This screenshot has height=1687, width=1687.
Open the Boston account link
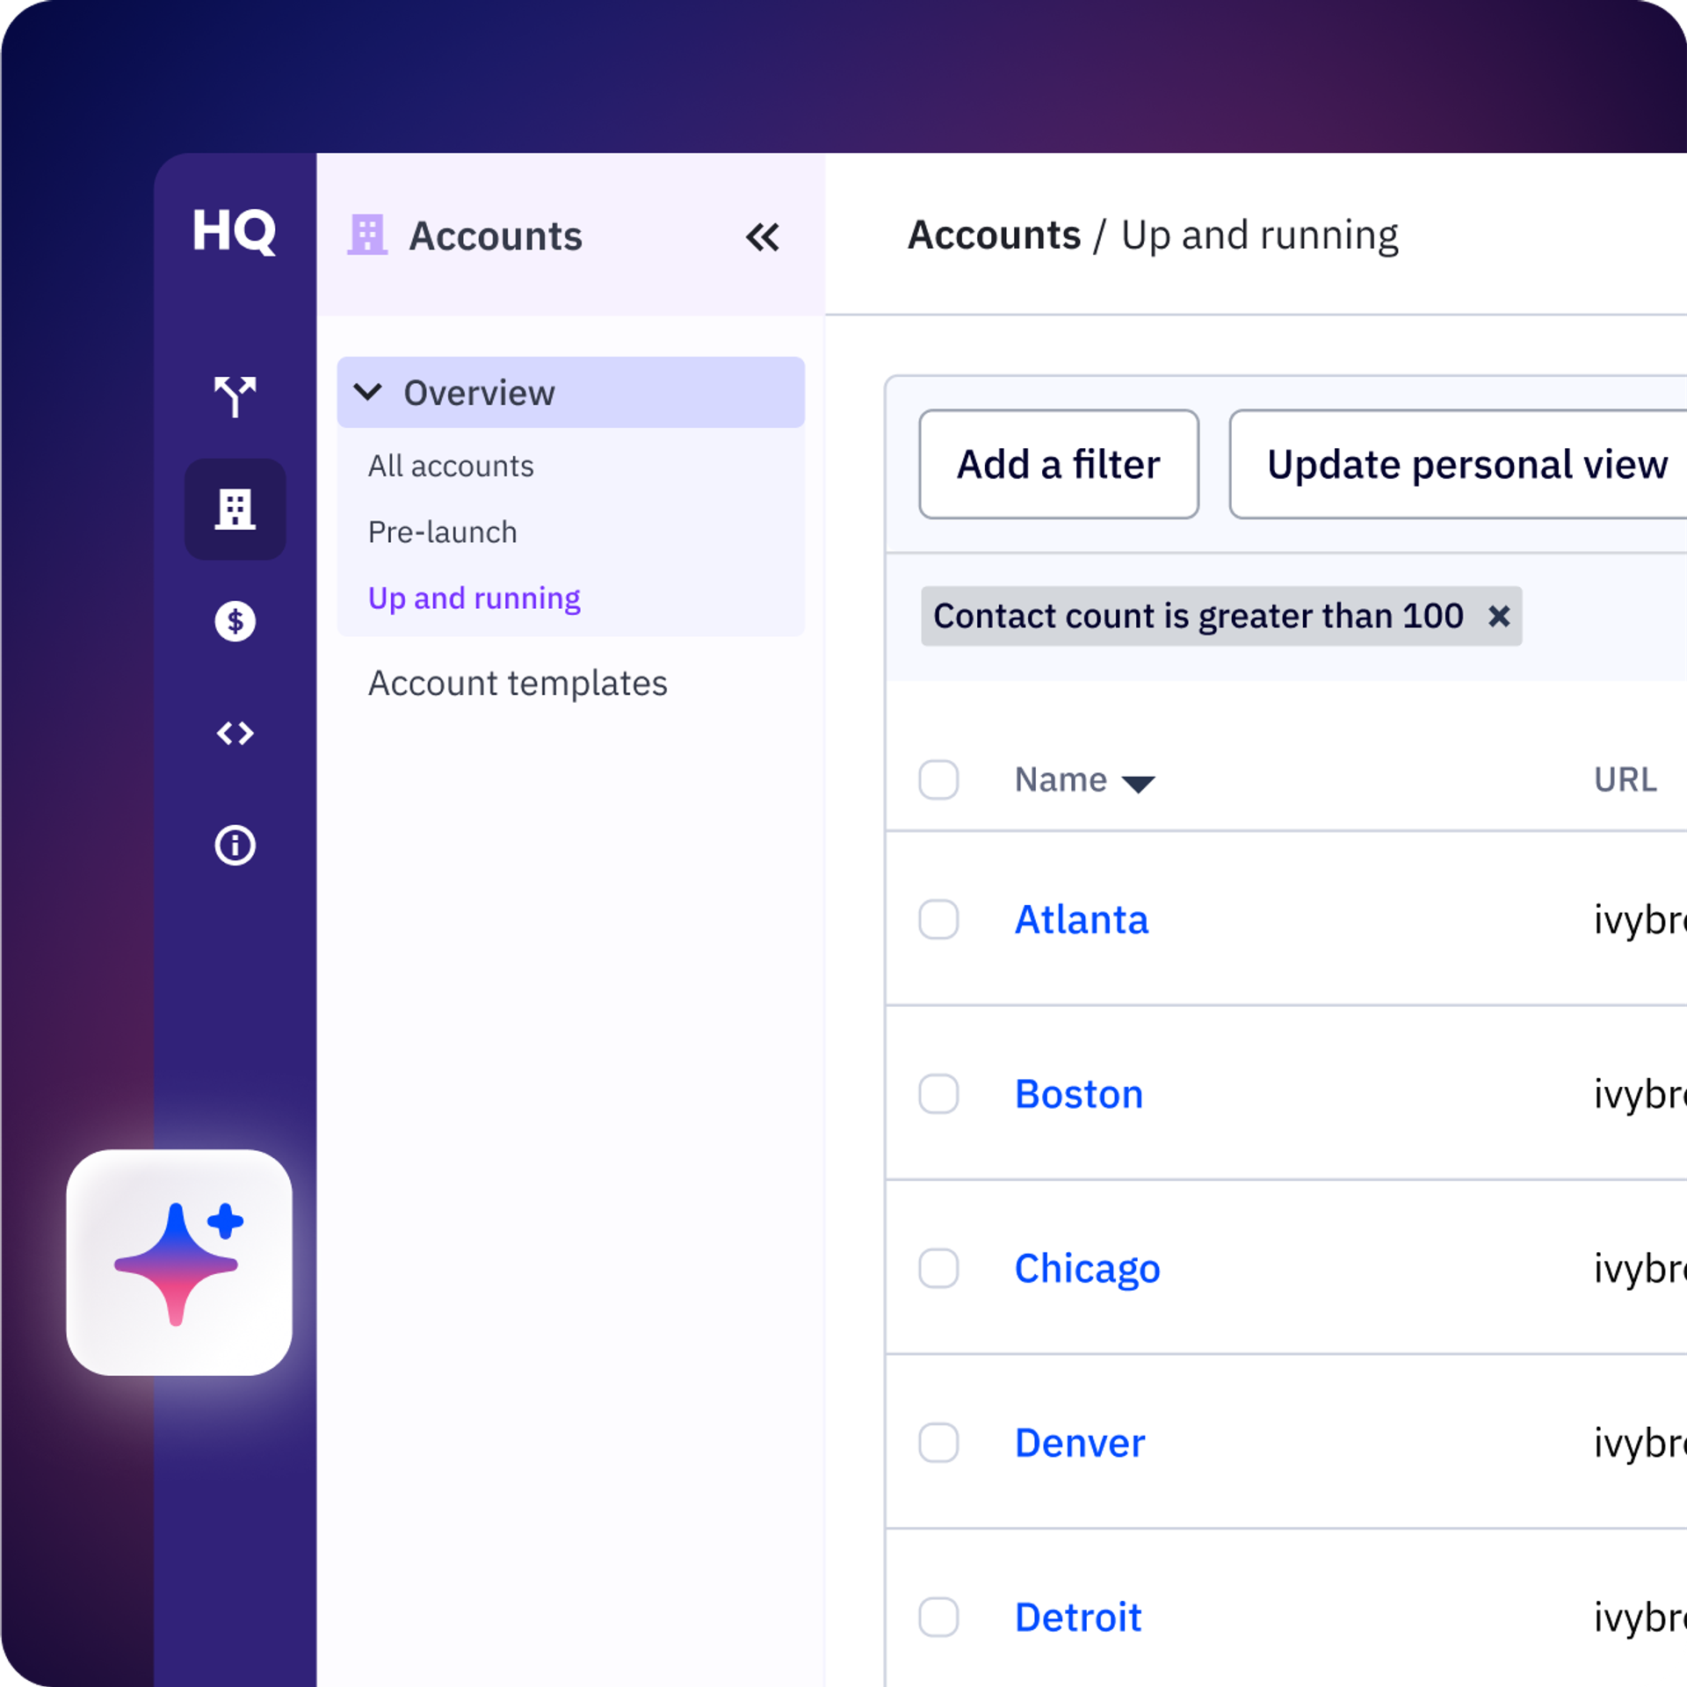(x=1078, y=1094)
